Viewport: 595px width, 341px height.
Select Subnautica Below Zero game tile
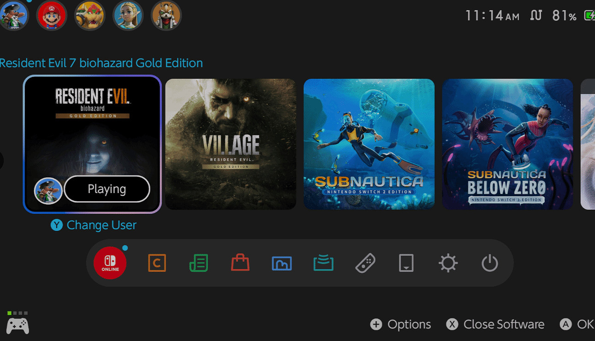pos(507,144)
